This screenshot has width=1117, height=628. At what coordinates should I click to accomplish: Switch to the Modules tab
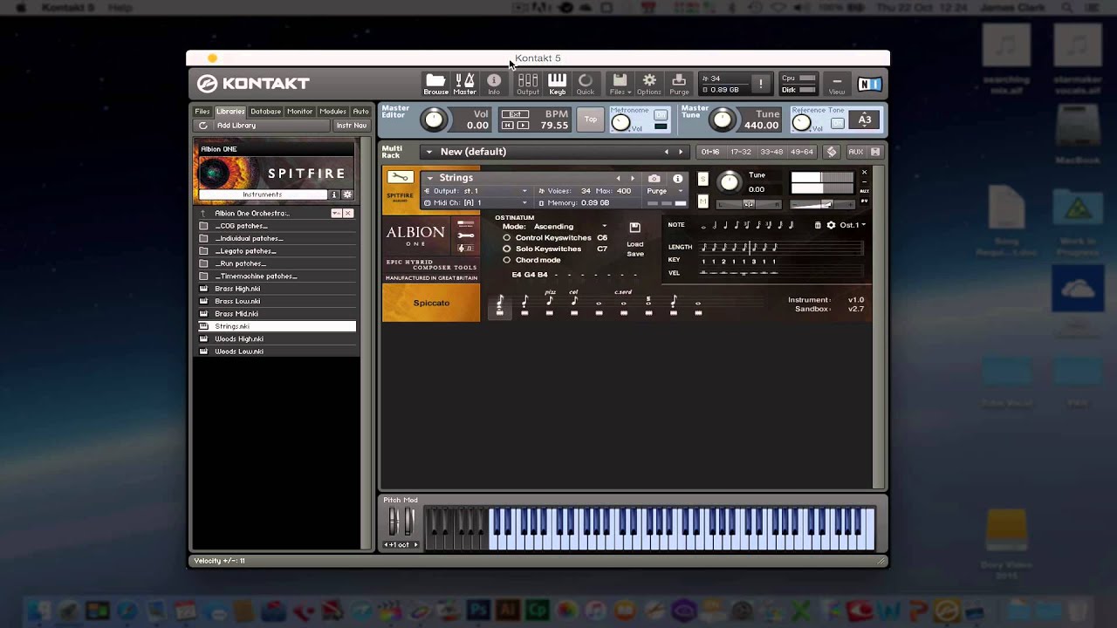[333, 112]
